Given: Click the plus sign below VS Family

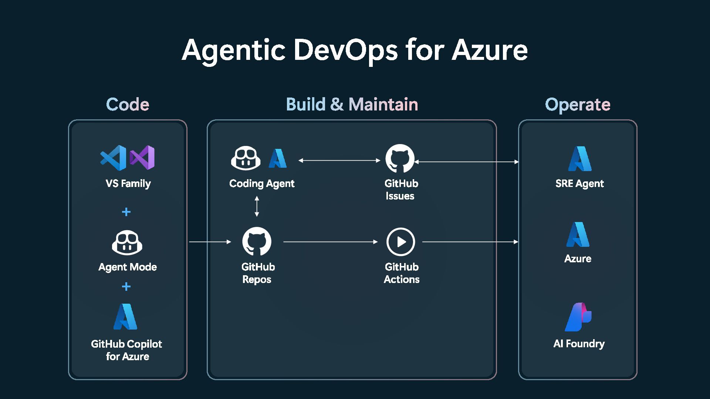Looking at the screenshot, I should click(x=126, y=212).
